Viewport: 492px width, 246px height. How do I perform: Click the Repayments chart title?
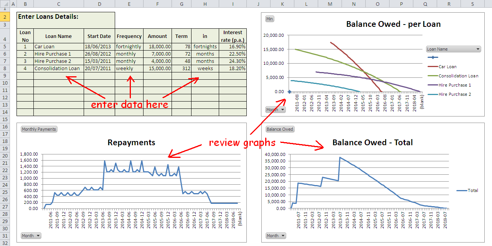(x=131, y=143)
